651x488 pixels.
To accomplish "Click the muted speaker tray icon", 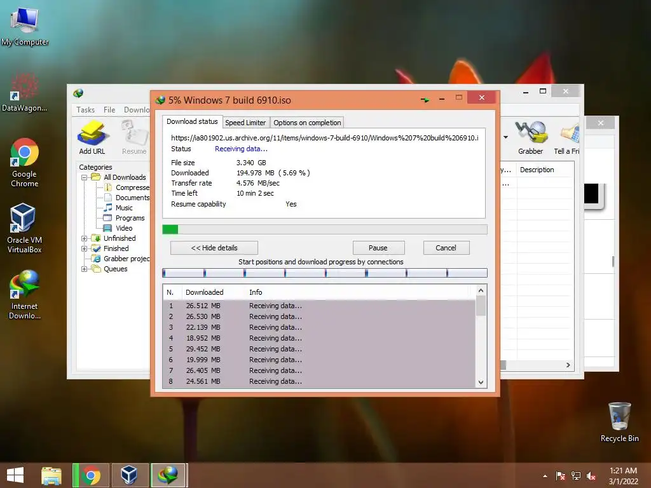I will (x=591, y=476).
